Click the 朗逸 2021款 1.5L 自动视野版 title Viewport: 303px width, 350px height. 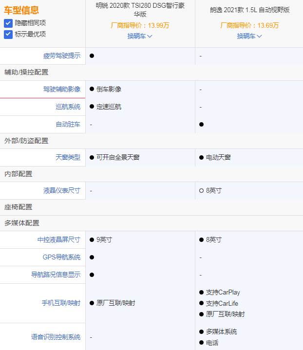tap(249, 10)
